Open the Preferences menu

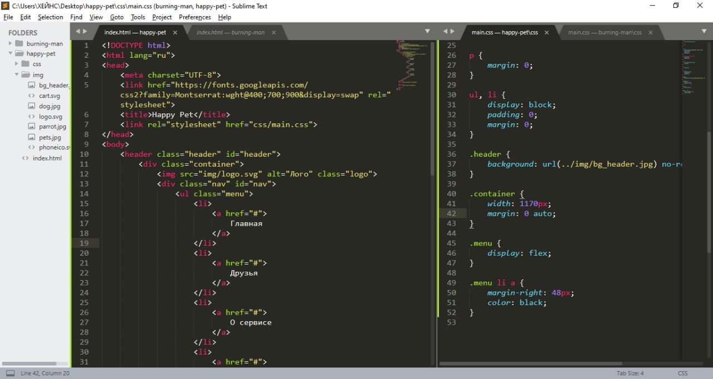coord(194,17)
